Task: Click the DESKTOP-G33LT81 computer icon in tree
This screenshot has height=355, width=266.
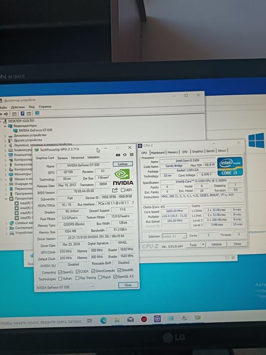Action: click(x=5, y=121)
